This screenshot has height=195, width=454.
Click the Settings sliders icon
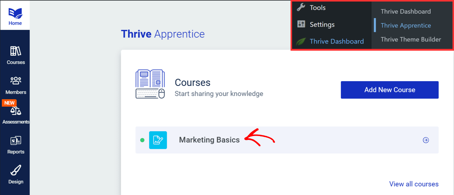301,24
